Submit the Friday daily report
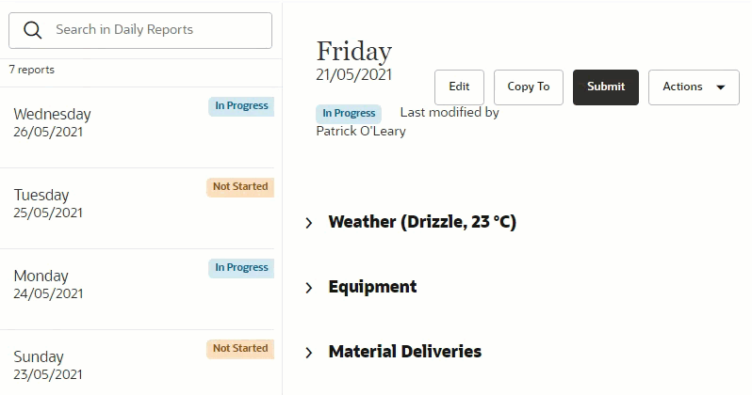 [606, 87]
